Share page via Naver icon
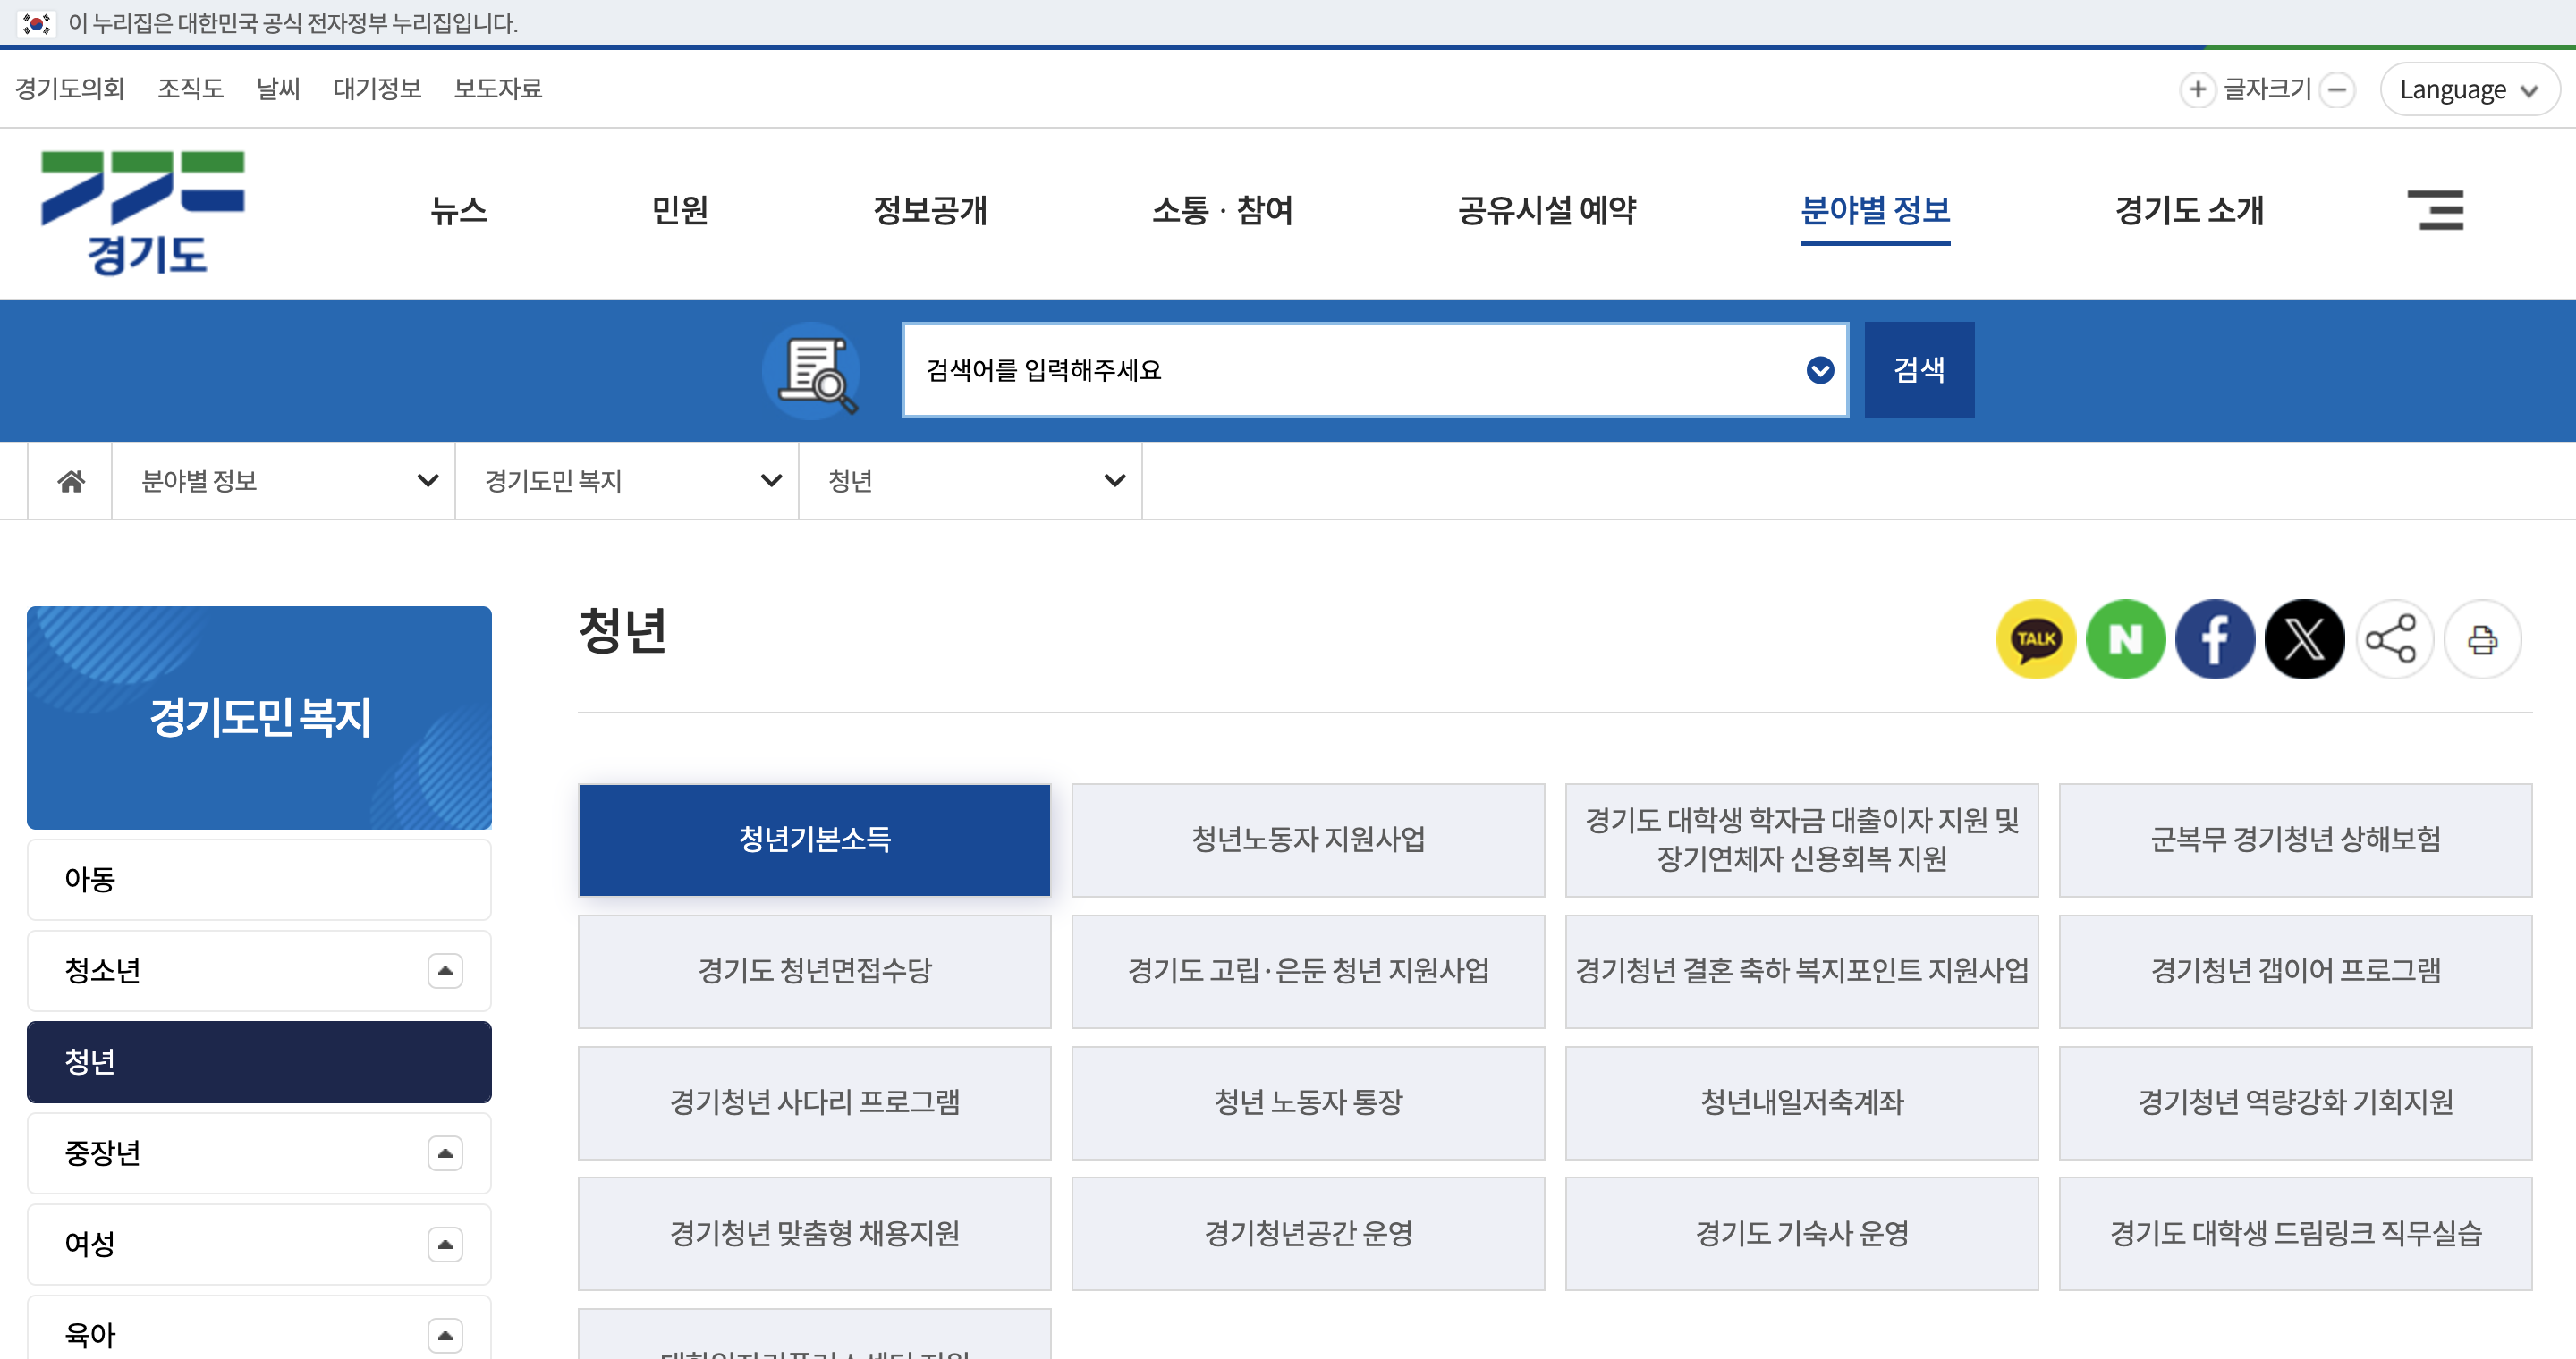2576x1359 pixels. click(x=2125, y=639)
